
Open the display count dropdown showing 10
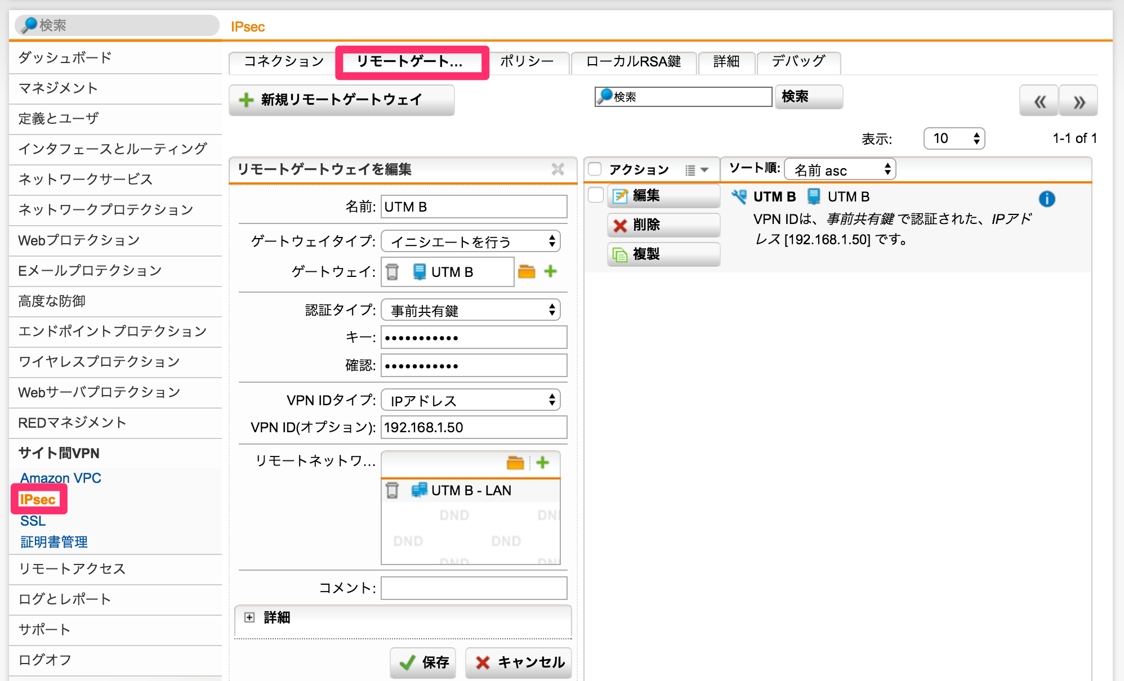[x=954, y=138]
